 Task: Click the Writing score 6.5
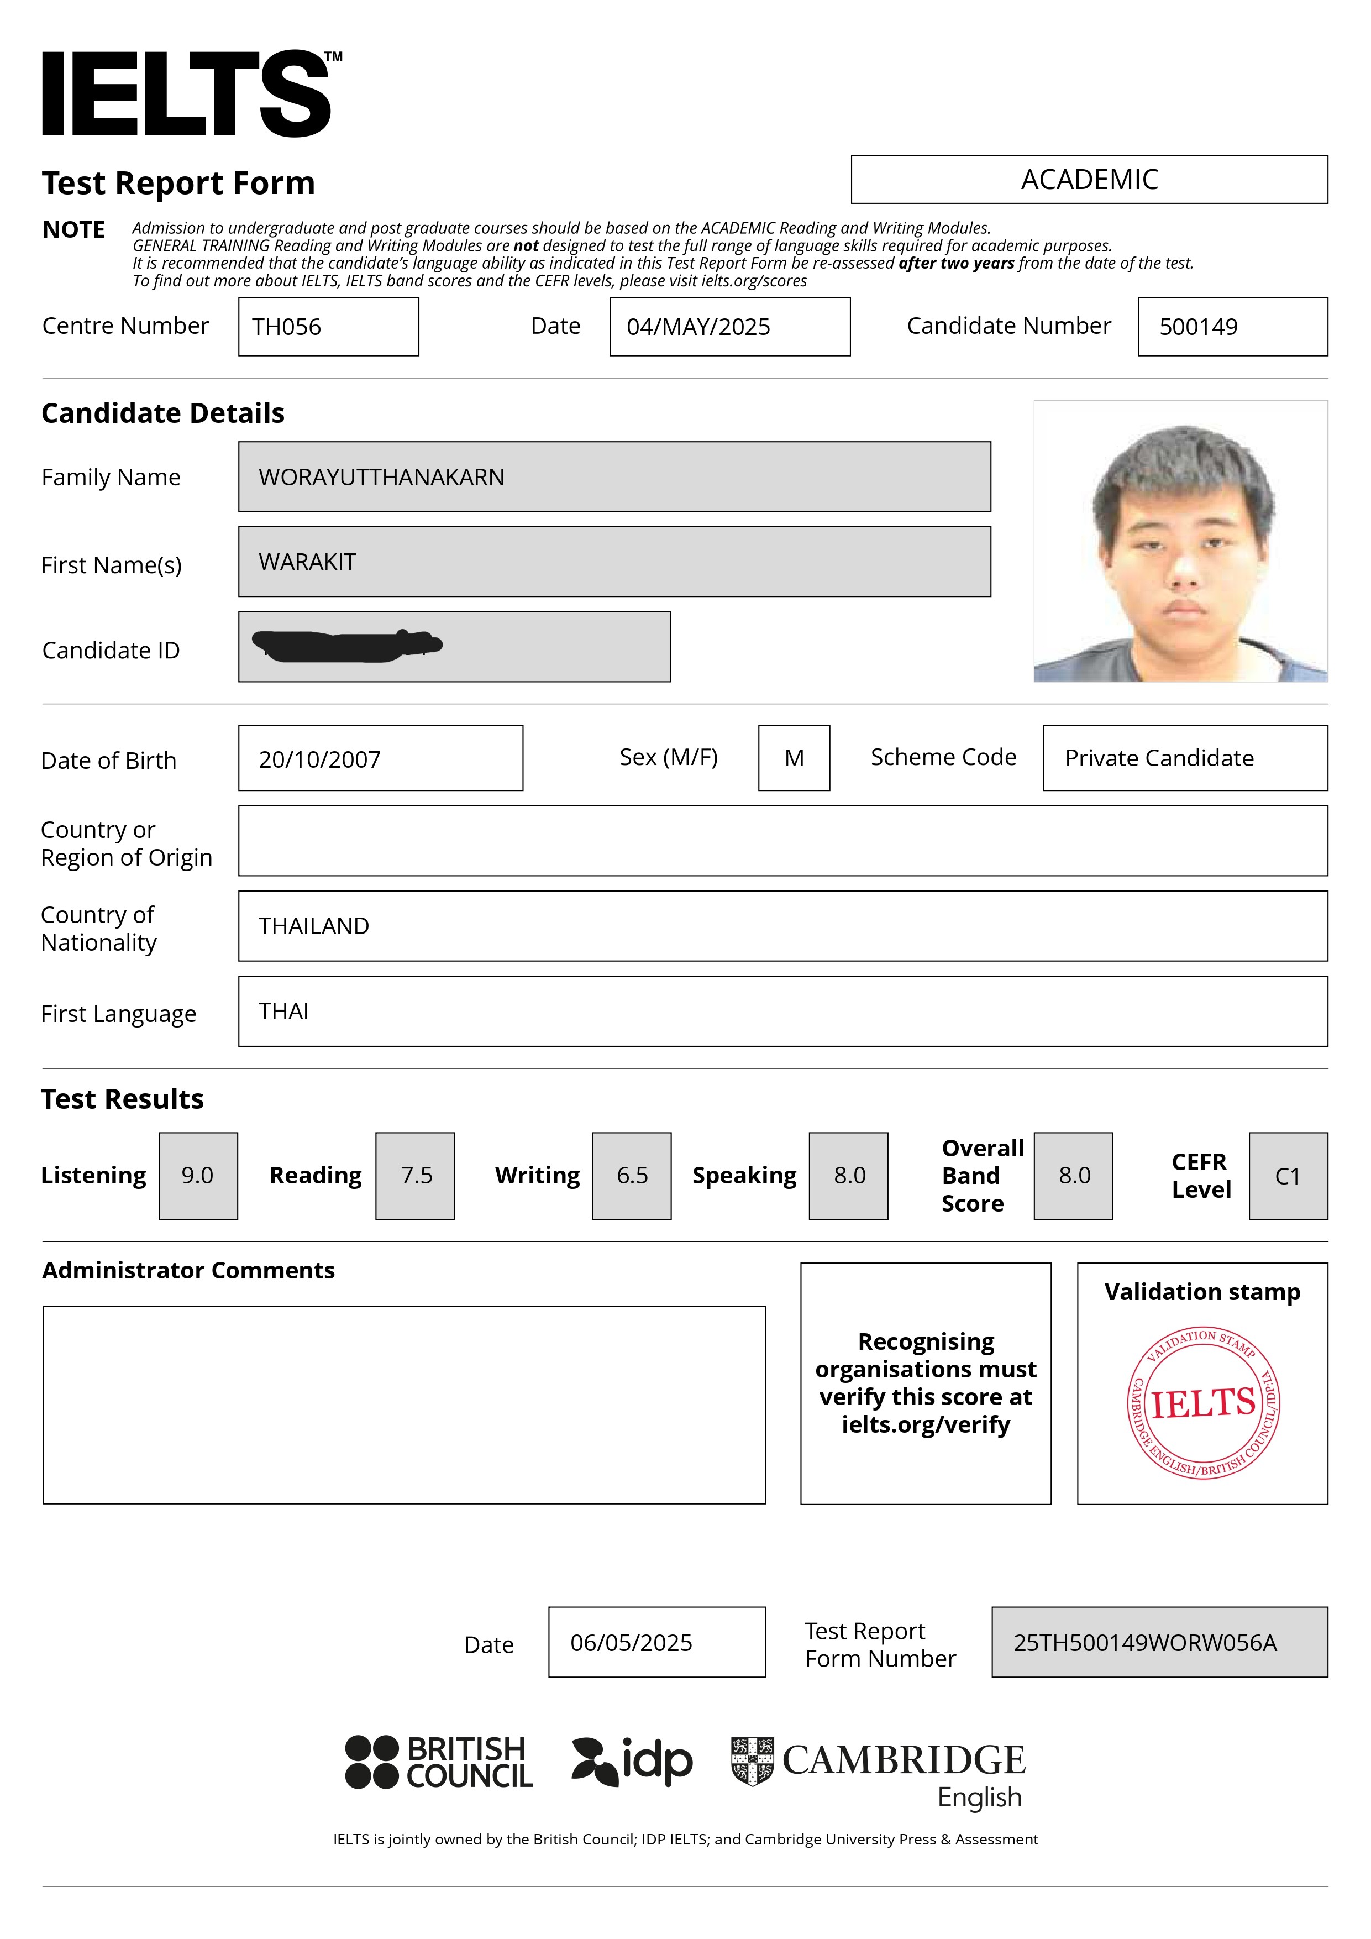[x=632, y=1176]
